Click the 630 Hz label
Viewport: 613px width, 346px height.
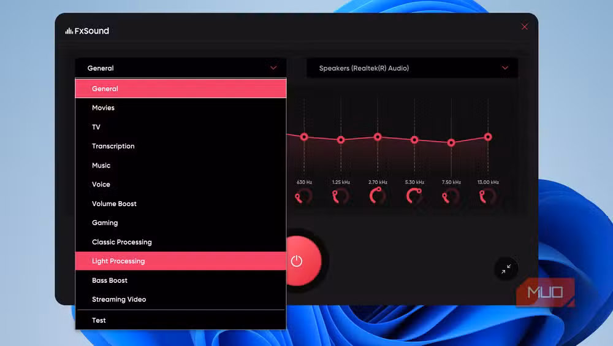click(x=304, y=182)
